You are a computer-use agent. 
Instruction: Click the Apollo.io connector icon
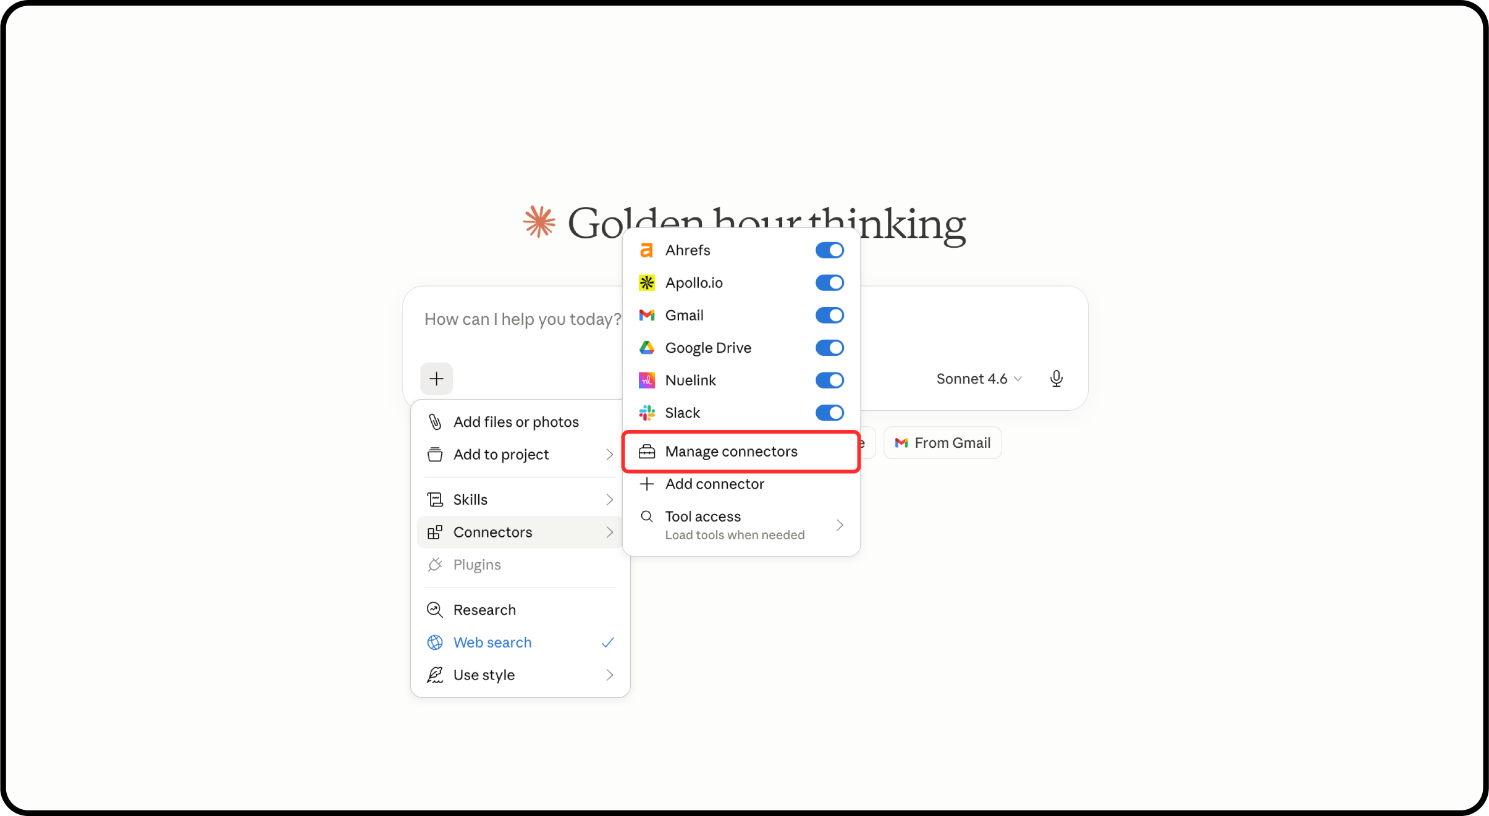[646, 283]
